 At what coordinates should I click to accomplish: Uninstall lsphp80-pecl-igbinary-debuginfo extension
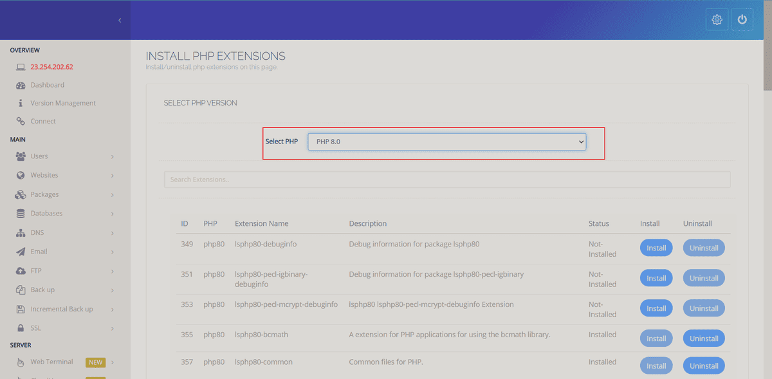coord(704,278)
